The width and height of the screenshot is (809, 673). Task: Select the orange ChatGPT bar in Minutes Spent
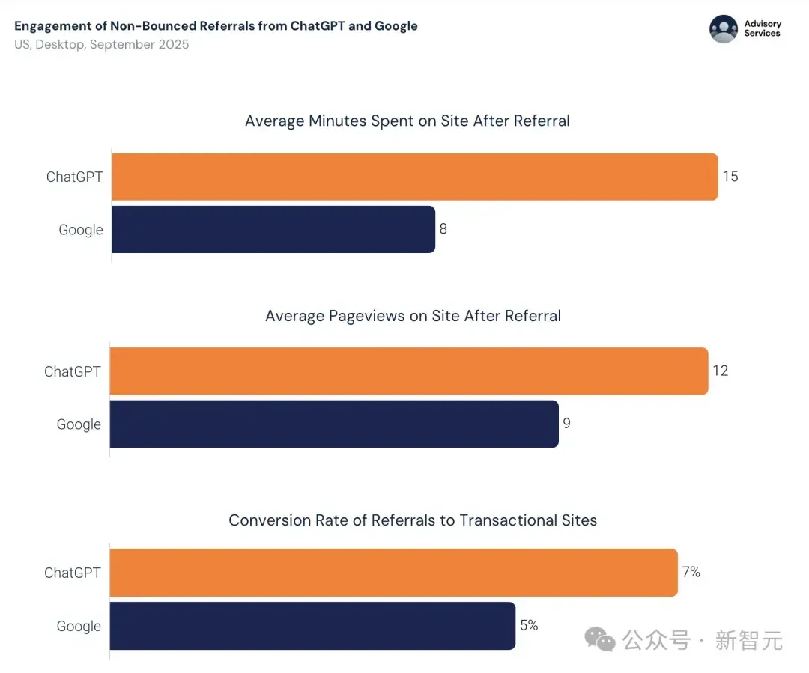(x=415, y=177)
